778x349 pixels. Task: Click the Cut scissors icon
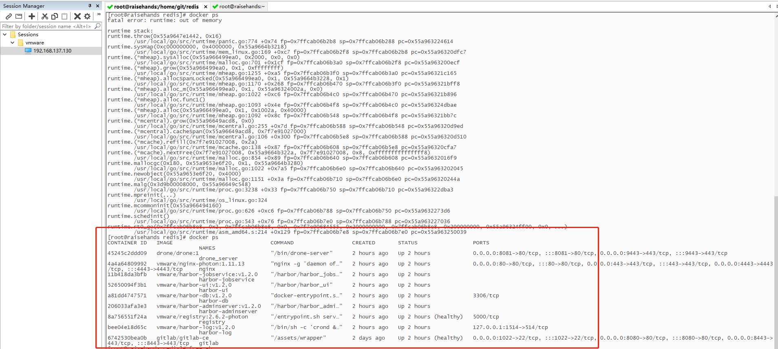coord(45,16)
